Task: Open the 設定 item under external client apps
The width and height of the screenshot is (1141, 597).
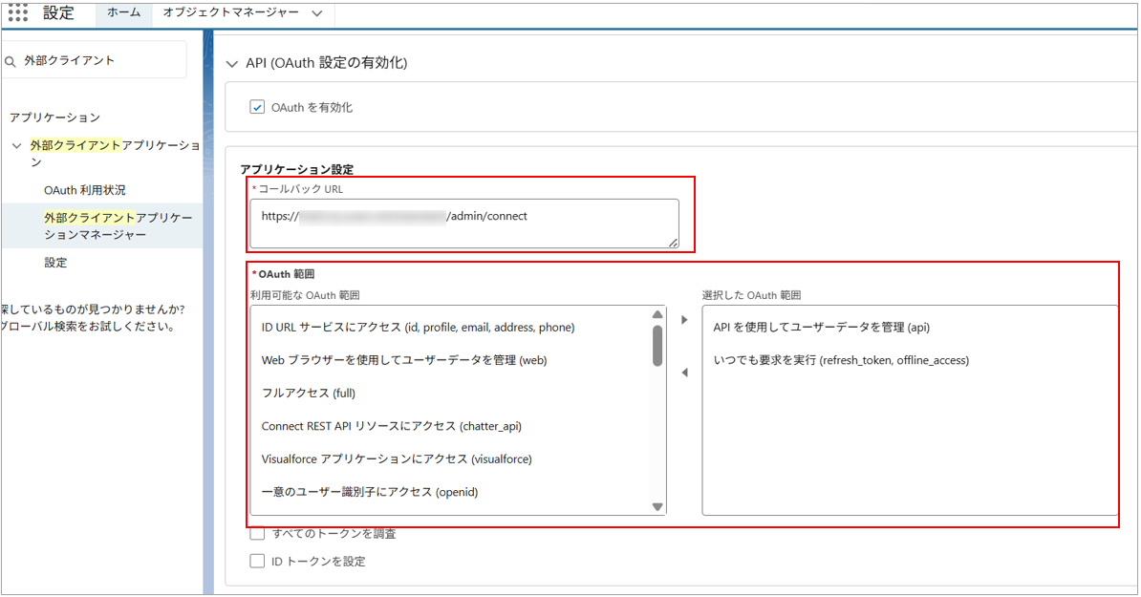Action: point(55,263)
